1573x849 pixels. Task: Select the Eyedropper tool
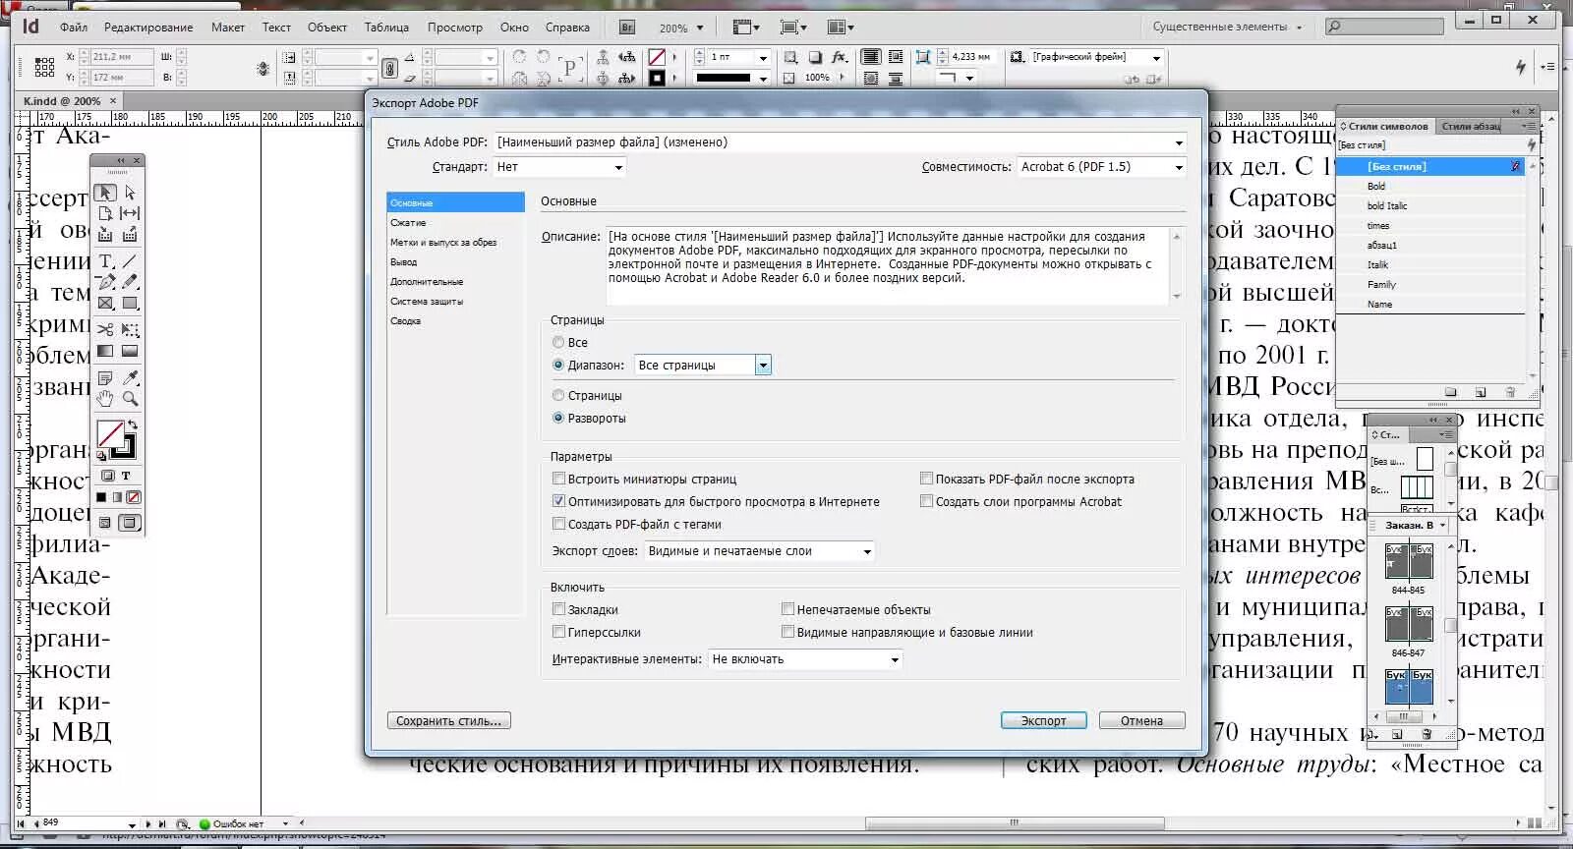(x=130, y=377)
